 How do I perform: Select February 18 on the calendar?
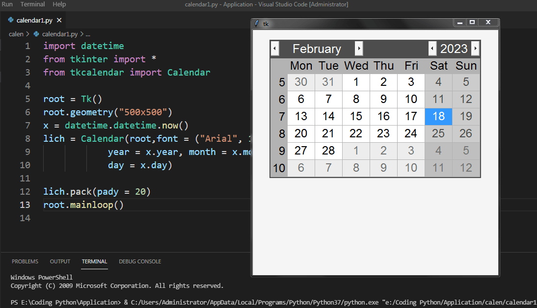[438, 116]
